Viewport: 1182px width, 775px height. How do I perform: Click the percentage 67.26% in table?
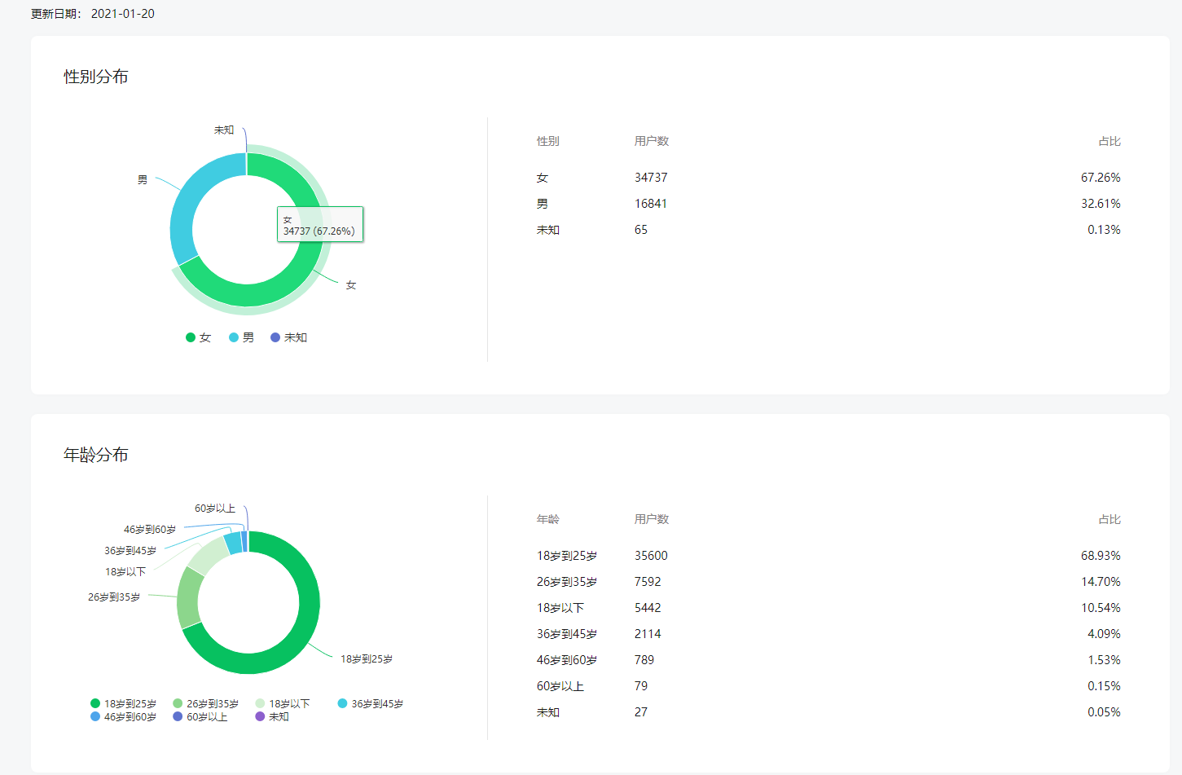[x=1101, y=178]
